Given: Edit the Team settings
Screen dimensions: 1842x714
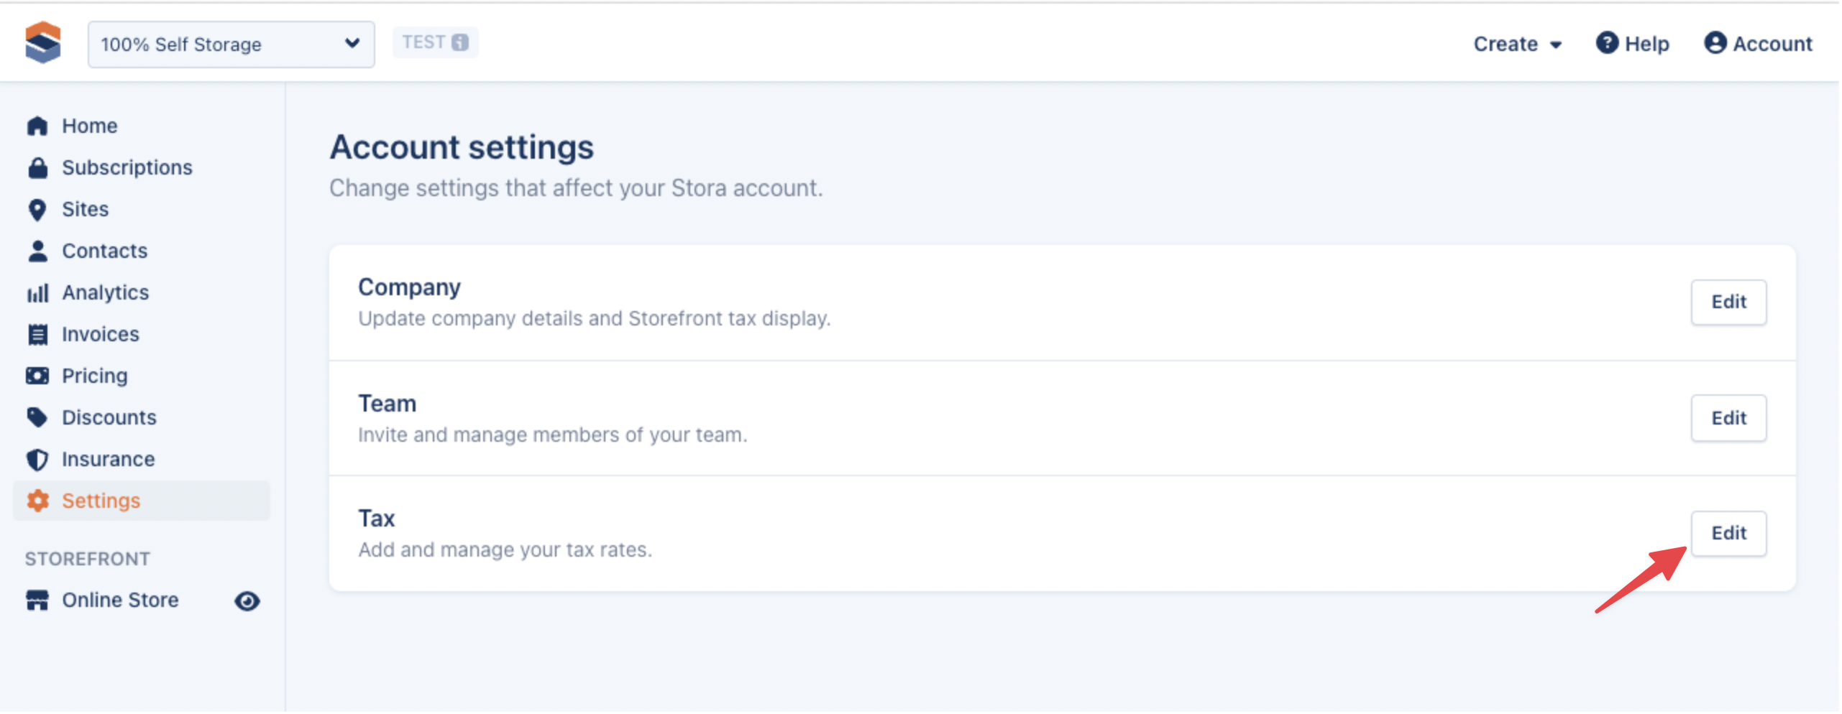Looking at the screenshot, I should coord(1728,419).
